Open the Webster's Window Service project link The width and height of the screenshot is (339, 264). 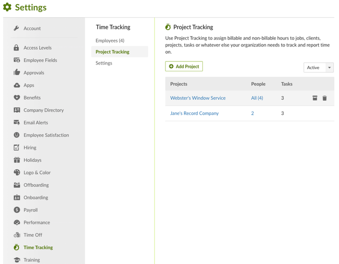pyautogui.click(x=198, y=98)
